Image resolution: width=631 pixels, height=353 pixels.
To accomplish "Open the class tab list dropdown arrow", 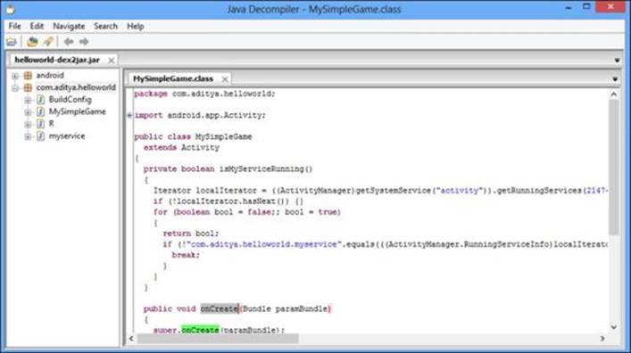I will [x=615, y=79].
